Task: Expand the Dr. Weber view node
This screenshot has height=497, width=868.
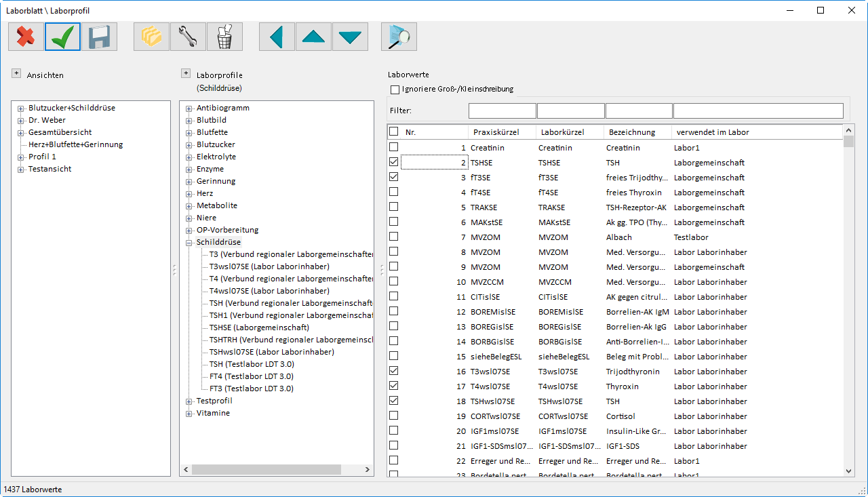Action: pyautogui.click(x=21, y=121)
